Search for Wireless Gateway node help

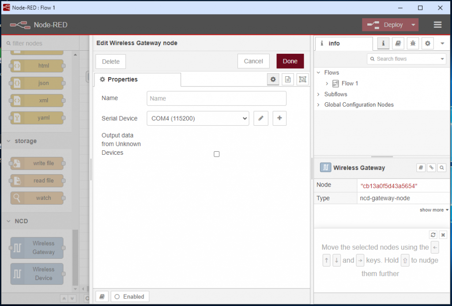(x=441, y=168)
